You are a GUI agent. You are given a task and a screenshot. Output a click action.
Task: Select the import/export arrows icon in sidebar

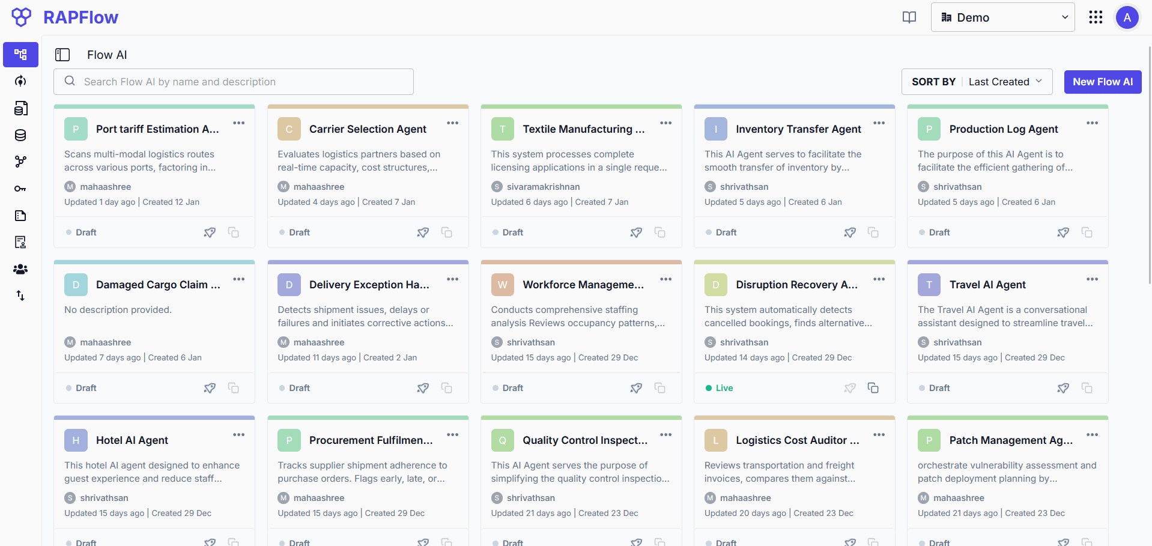click(20, 296)
